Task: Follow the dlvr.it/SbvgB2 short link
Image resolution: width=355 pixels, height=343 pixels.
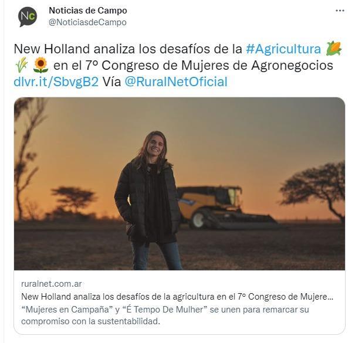Action: [56, 81]
